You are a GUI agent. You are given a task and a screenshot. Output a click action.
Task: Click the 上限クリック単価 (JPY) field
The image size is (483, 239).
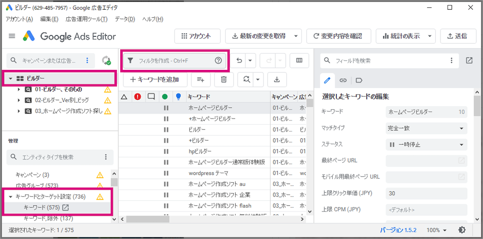pyautogui.click(x=426, y=194)
